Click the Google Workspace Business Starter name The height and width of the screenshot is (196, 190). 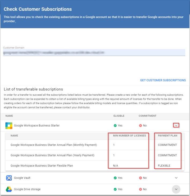click(37, 126)
